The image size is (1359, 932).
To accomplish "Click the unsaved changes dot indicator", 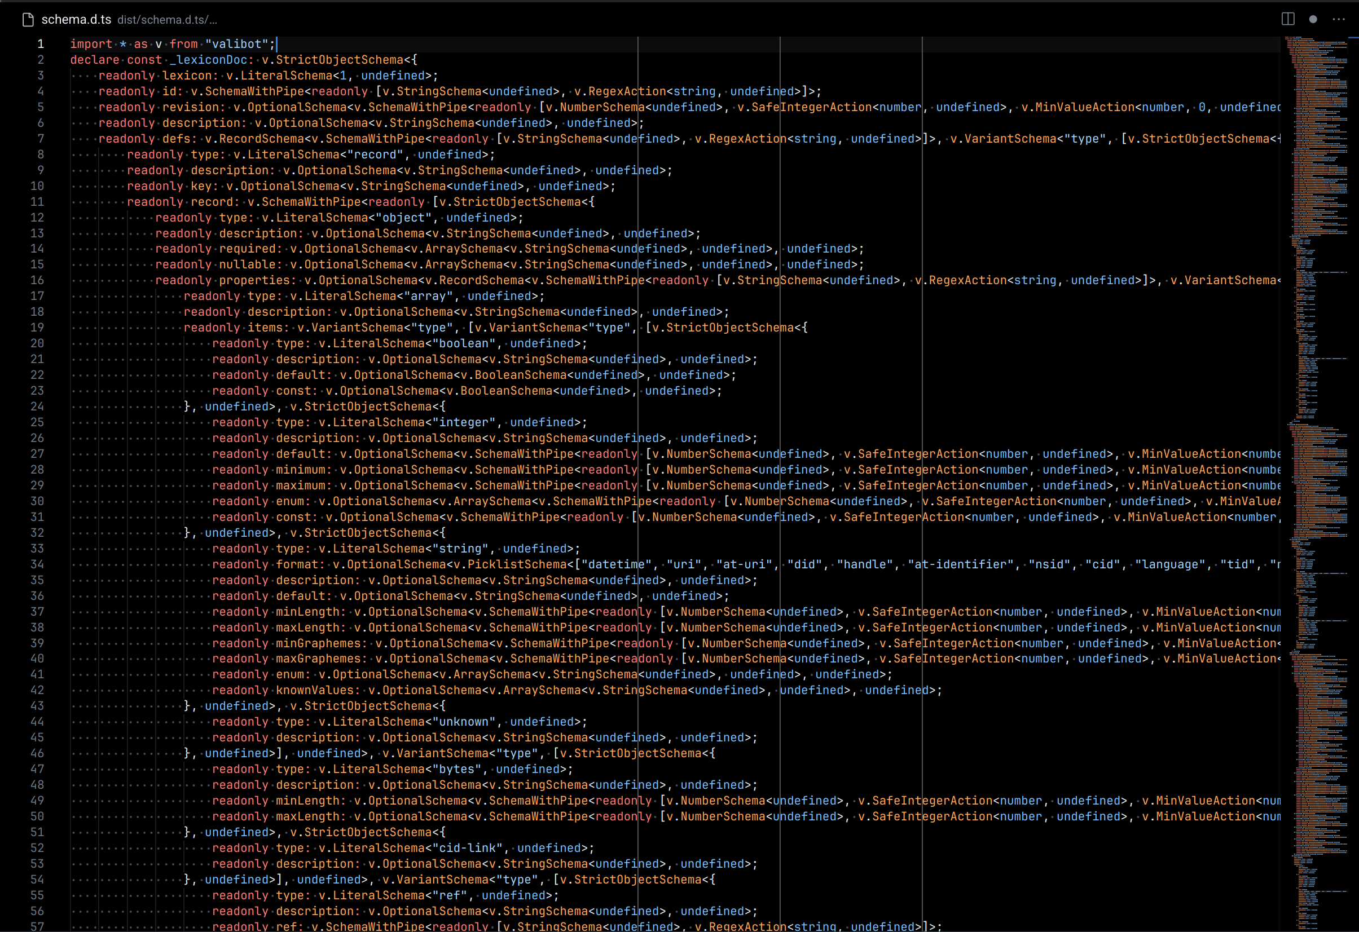I will point(1313,19).
